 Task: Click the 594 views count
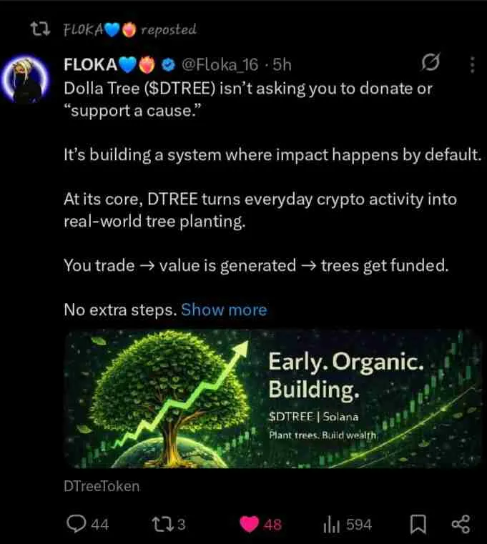(359, 525)
